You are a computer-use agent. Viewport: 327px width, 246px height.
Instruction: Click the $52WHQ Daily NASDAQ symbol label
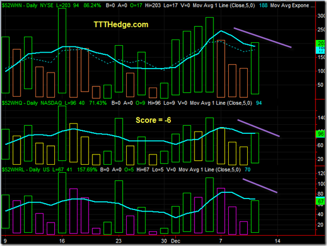point(32,103)
